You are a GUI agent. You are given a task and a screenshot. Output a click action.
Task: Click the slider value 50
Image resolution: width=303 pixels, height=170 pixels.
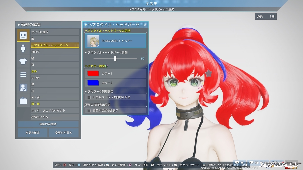[143, 59]
